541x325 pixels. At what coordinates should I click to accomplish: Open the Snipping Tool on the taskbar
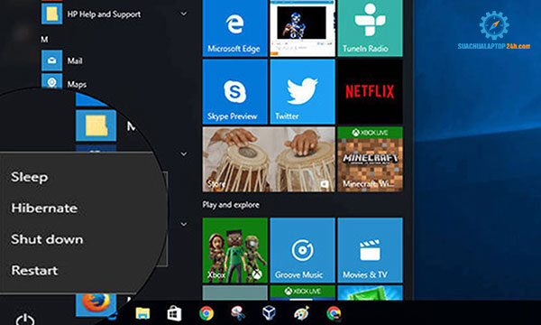(238, 313)
